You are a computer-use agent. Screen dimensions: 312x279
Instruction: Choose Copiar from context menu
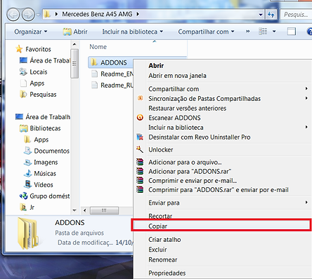(x=221, y=226)
